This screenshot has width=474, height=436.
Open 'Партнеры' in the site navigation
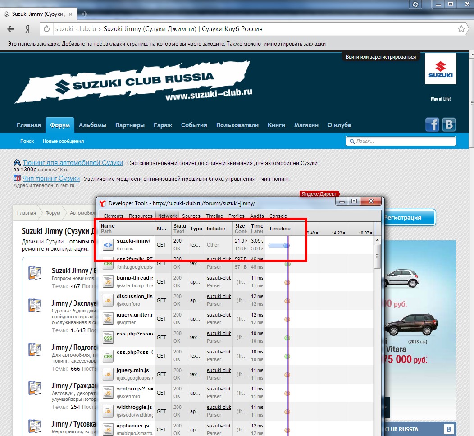click(x=130, y=125)
